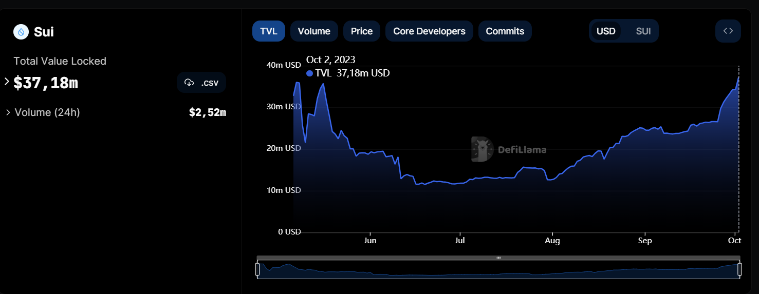
Task: Toggle the Commits chart series
Action: point(505,31)
